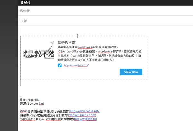Image resolution: width=193 pixels, height=131 pixels.
Task: Open the http://steachs.com signature link
Action: [82, 115]
